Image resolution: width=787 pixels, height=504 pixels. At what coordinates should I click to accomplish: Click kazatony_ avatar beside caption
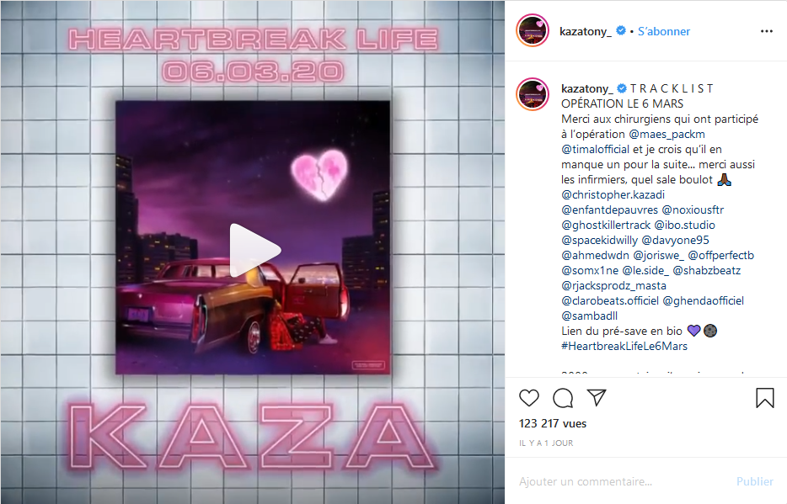pos(533,94)
